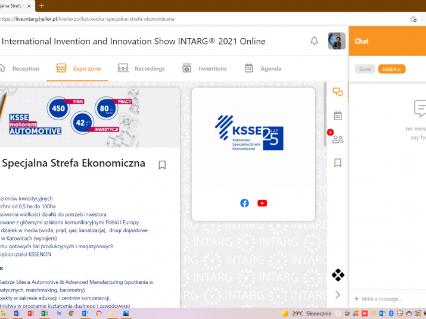
Task: Open a new browser tab
Action: [42, 5]
